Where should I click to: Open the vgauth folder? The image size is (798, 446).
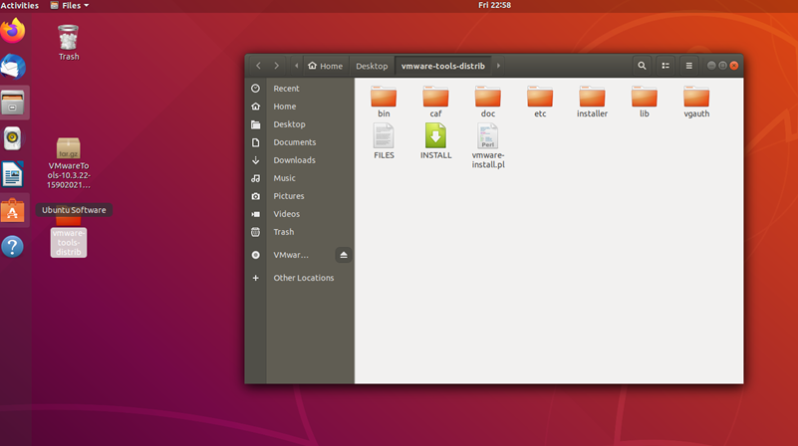(696, 102)
